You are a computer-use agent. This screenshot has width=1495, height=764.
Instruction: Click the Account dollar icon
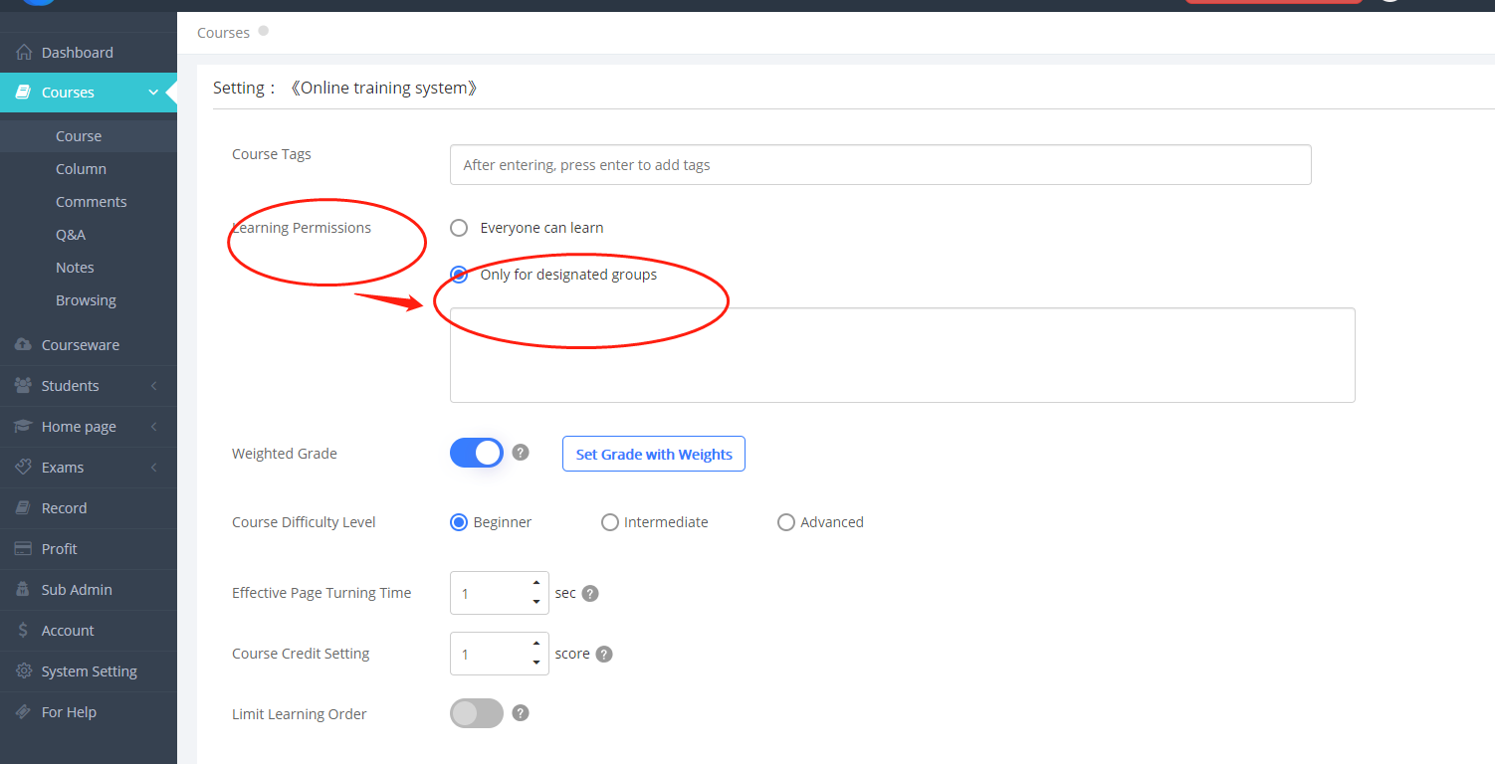(x=24, y=631)
